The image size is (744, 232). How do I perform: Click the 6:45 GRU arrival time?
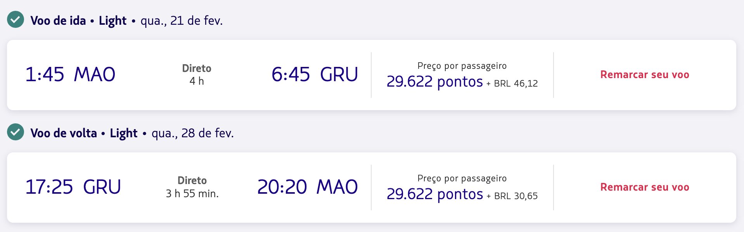pyautogui.click(x=315, y=74)
